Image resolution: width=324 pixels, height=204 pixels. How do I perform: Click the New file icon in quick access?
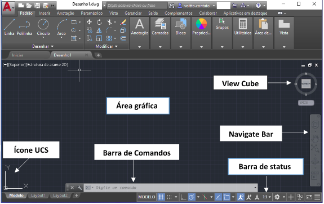click(x=21, y=6)
